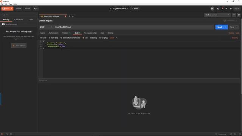Open the Edit menu
The image size is (242, 136).
(6, 4)
